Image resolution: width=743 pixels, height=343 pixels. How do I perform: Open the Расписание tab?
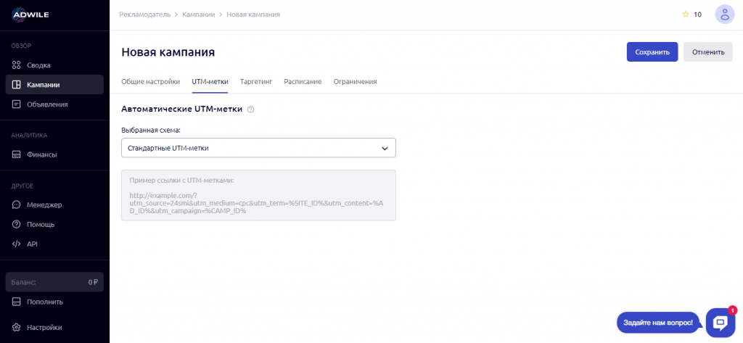pyautogui.click(x=303, y=82)
